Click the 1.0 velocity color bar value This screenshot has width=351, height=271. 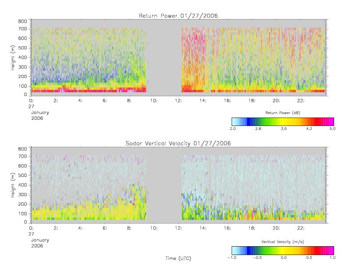[x=332, y=258]
